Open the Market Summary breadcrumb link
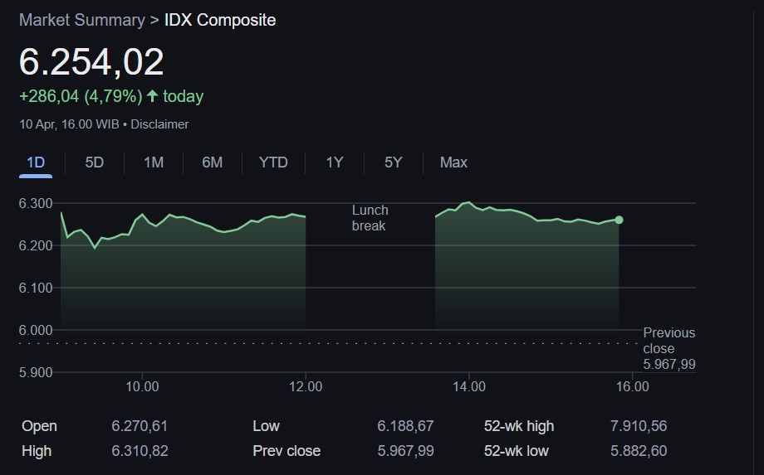Screen dimensions: 764x475 pyautogui.click(x=81, y=20)
